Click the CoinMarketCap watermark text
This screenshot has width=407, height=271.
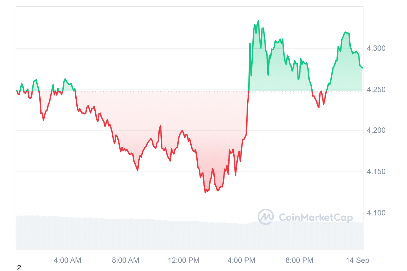pyautogui.click(x=315, y=217)
